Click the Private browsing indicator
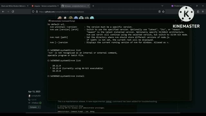206x116 pixels. click(x=179, y=6)
